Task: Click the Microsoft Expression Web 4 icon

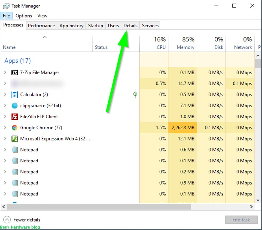Action: pos(15,139)
